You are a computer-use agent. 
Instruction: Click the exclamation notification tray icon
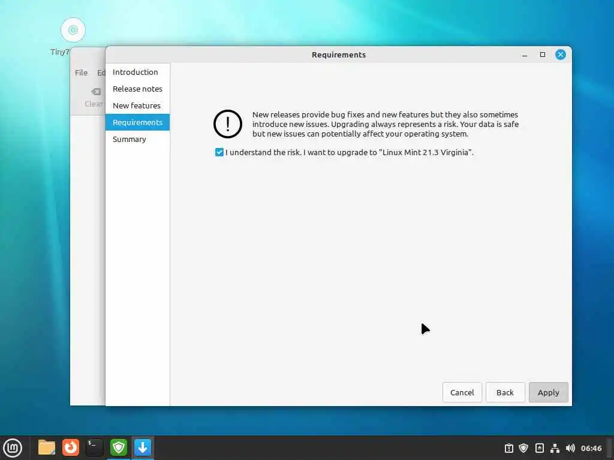coord(508,448)
